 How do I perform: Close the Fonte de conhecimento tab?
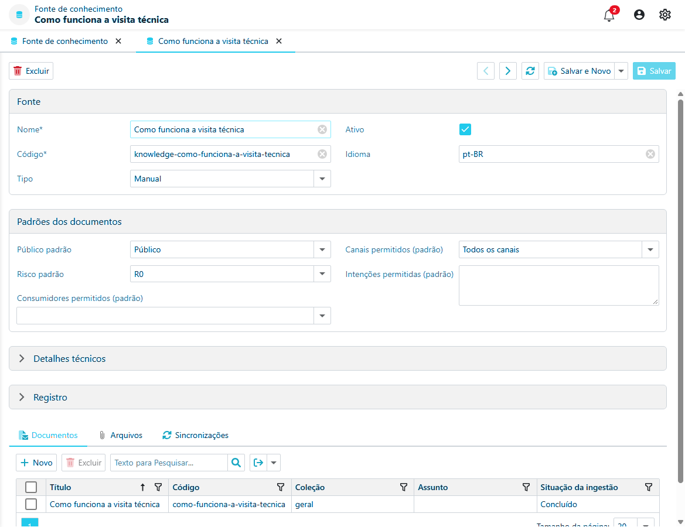coord(118,41)
